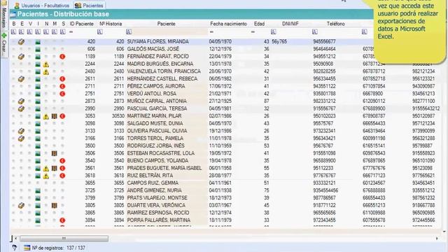The width and height of the screenshot is (448, 252).
Task: Click the grid icon left of Pacientes - Distribución base
Action: click(x=13, y=14)
